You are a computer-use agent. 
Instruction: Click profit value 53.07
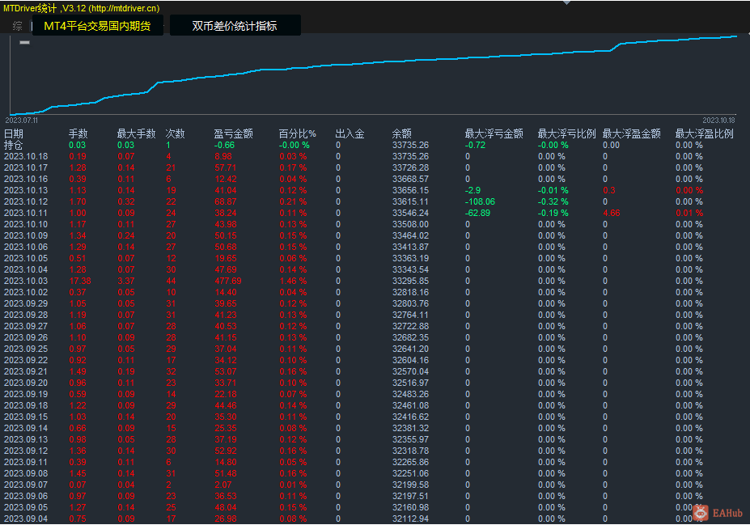coord(225,371)
